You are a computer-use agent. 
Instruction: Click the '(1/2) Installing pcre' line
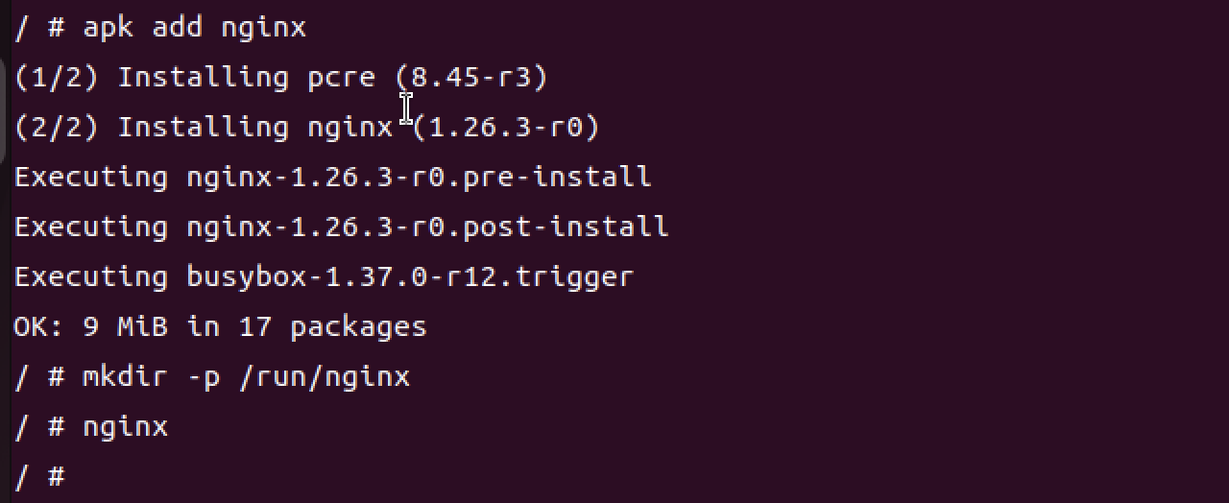coord(195,77)
